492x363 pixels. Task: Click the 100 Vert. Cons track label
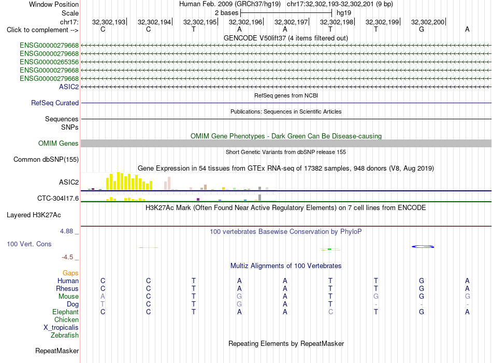coord(29,244)
